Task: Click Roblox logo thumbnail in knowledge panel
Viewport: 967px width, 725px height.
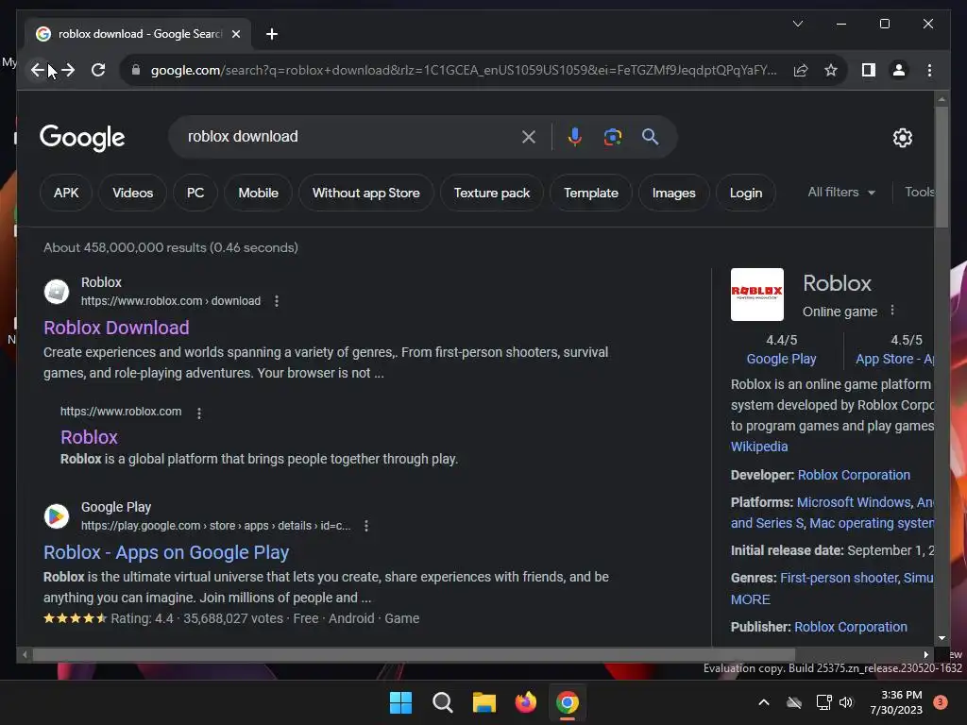Action: (x=756, y=295)
